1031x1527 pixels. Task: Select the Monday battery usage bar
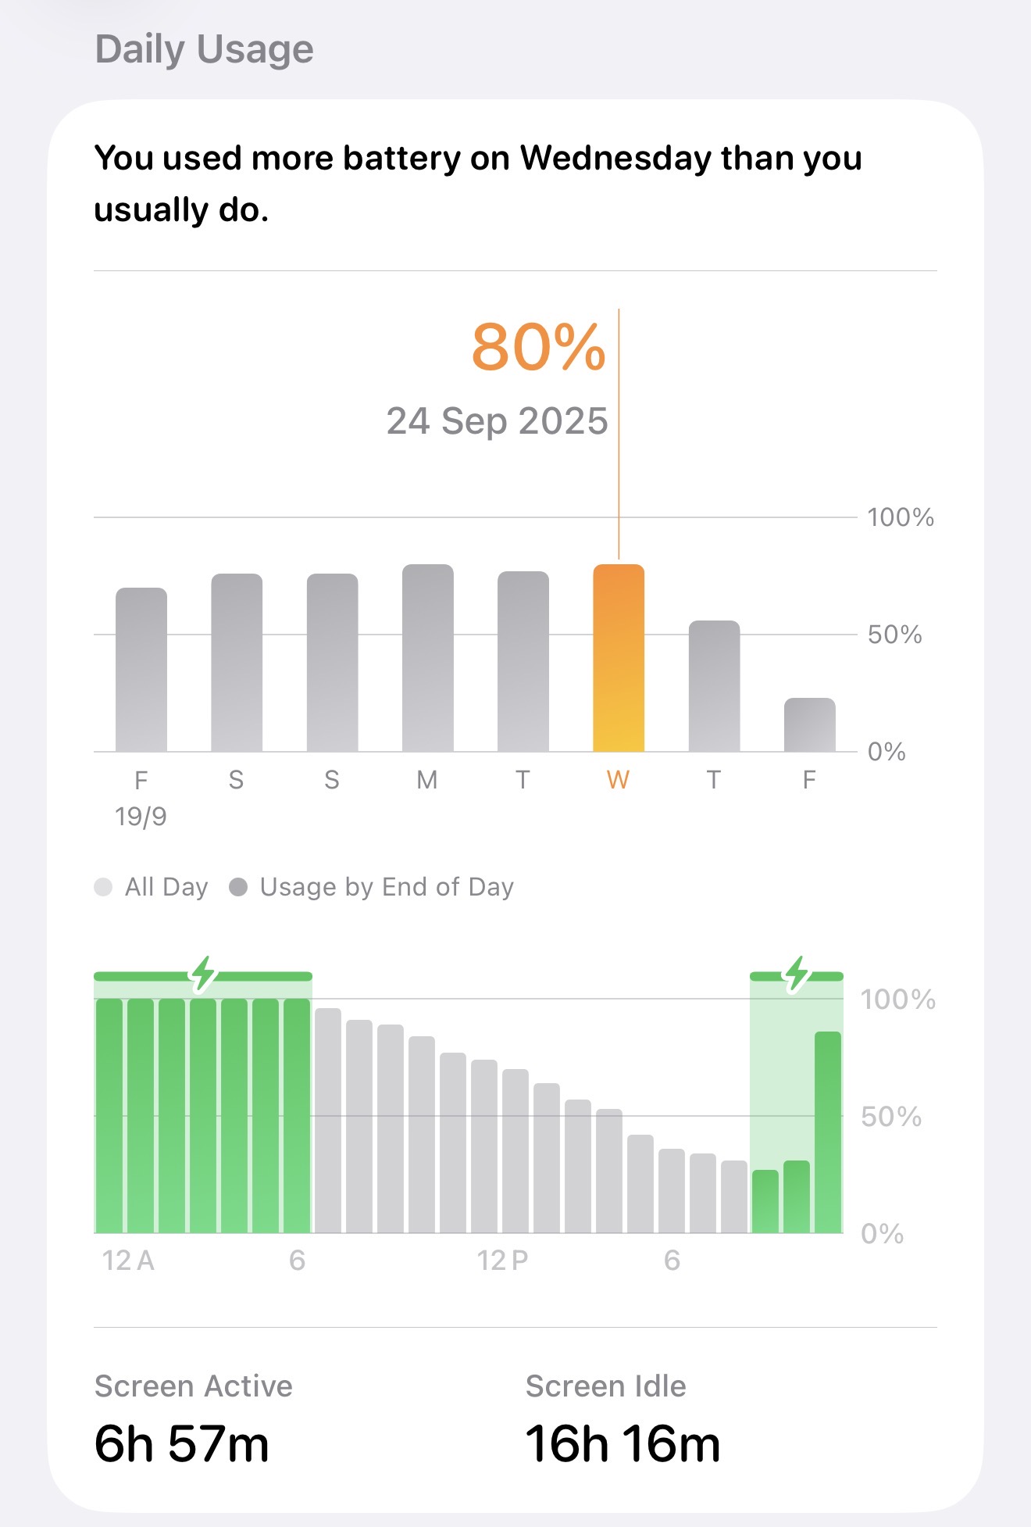427,658
